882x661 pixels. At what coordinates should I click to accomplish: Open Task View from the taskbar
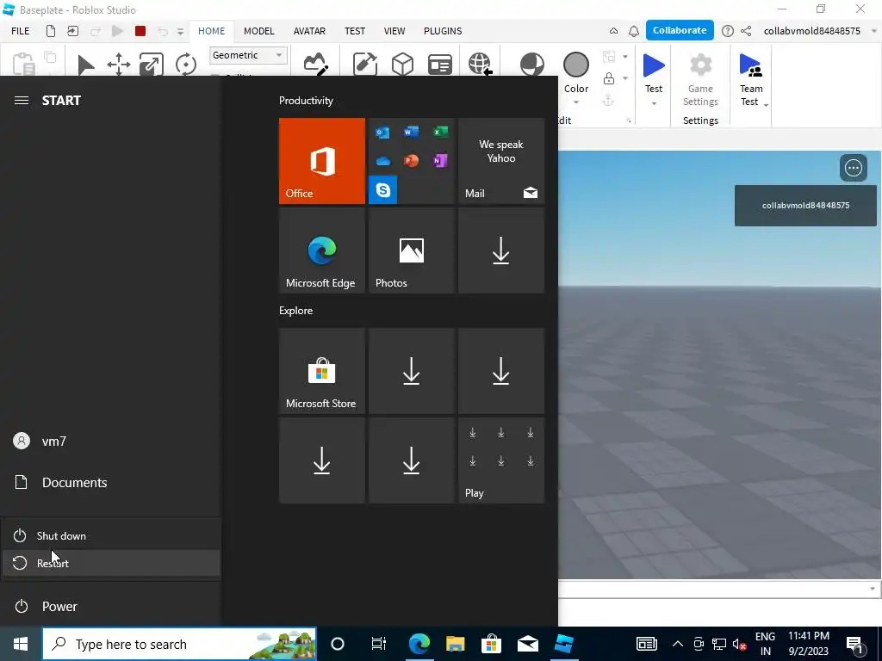click(x=379, y=644)
